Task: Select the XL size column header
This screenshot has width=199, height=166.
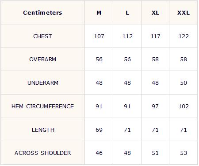Action: 155,13
